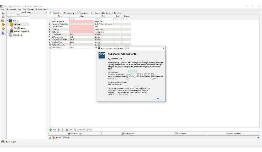Click the move-to-bottom double arrow icon
This screenshot has width=262, height=152.
(x=71, y=130)
